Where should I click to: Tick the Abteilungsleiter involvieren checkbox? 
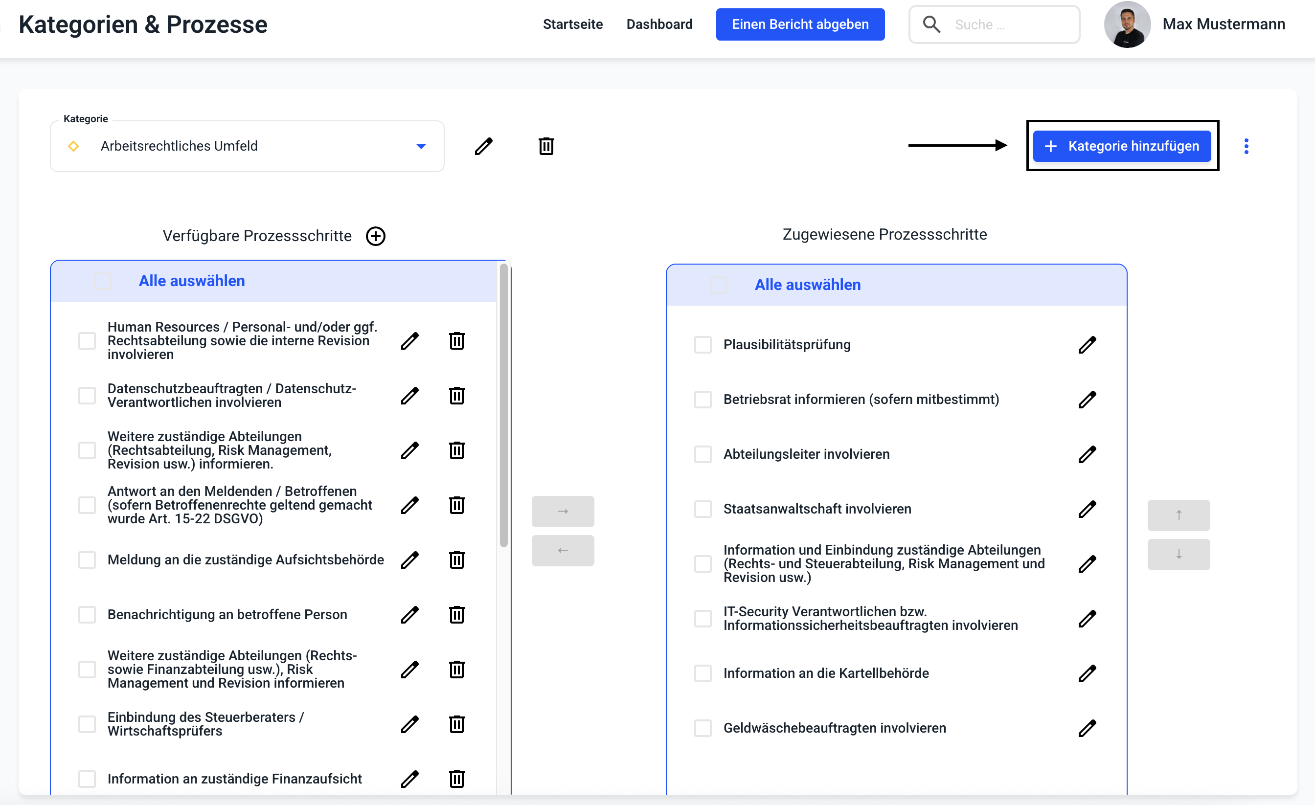tap(703, 454)
